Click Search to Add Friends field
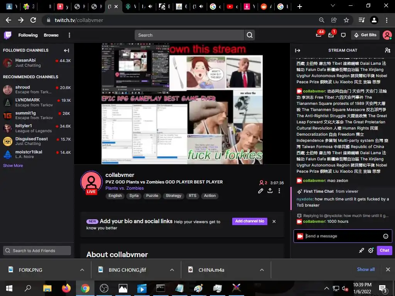This screenshot has height=296, width=395. [x=37, y=251]
